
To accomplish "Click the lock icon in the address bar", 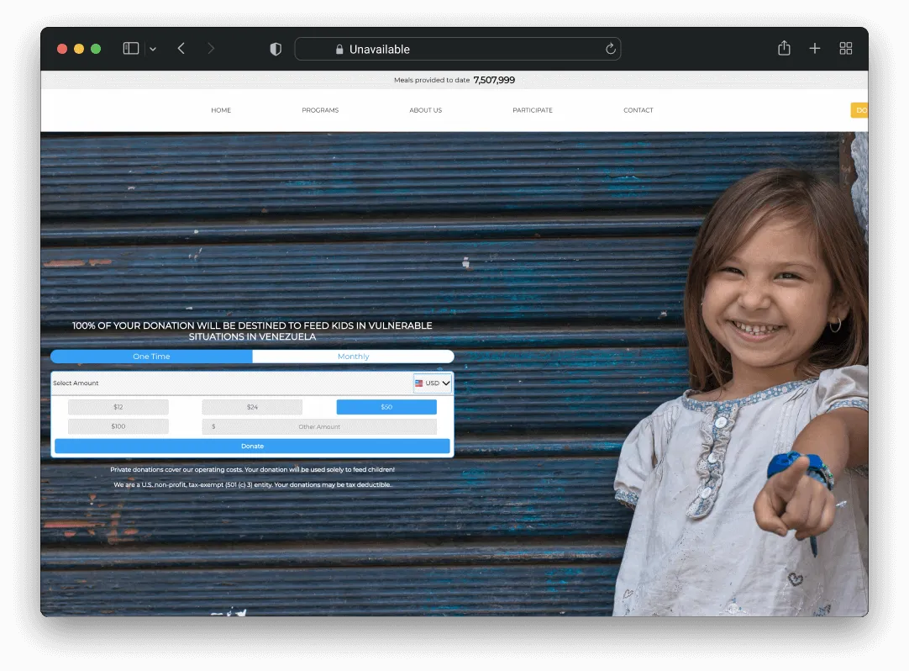I will tap(339, 50).
